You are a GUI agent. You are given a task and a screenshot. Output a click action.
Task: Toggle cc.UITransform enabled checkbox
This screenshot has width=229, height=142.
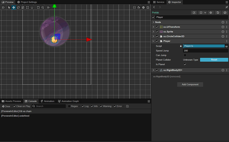[157, 27]
